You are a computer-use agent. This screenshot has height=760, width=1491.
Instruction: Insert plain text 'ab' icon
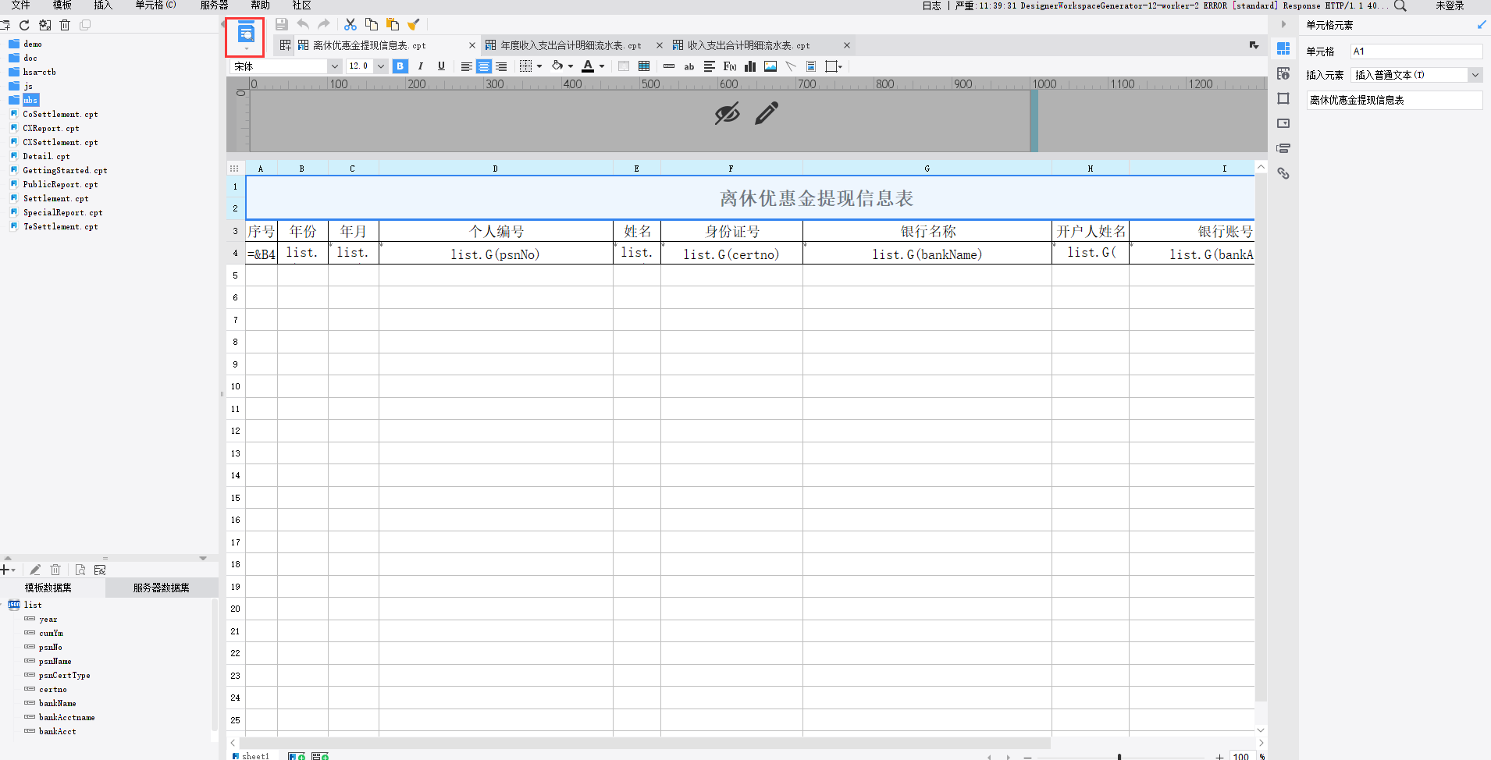point(689,66)
